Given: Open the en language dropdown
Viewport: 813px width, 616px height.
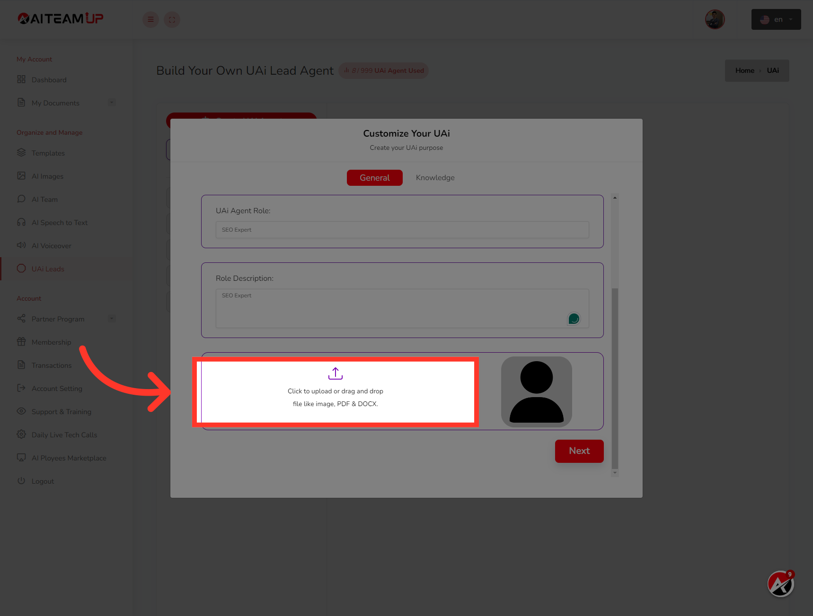Looking at the screenshot, I should click(776, 19).
